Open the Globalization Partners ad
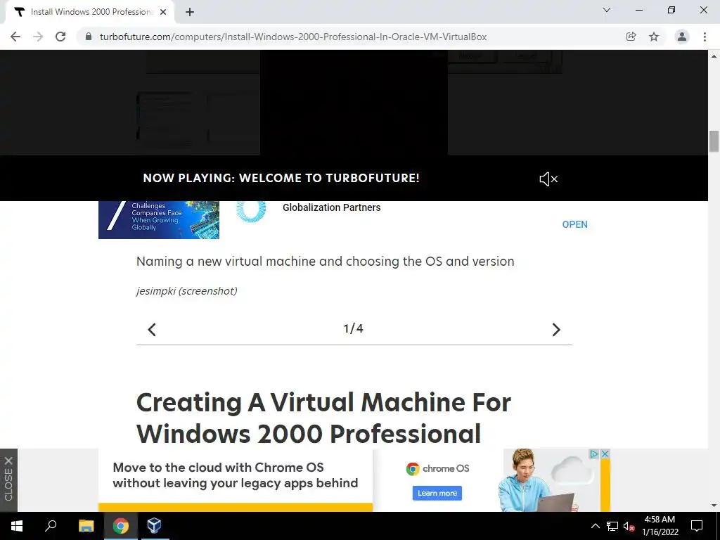 point(574,224)
